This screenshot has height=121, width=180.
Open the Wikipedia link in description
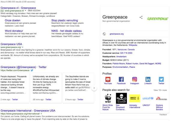(133, 45)
